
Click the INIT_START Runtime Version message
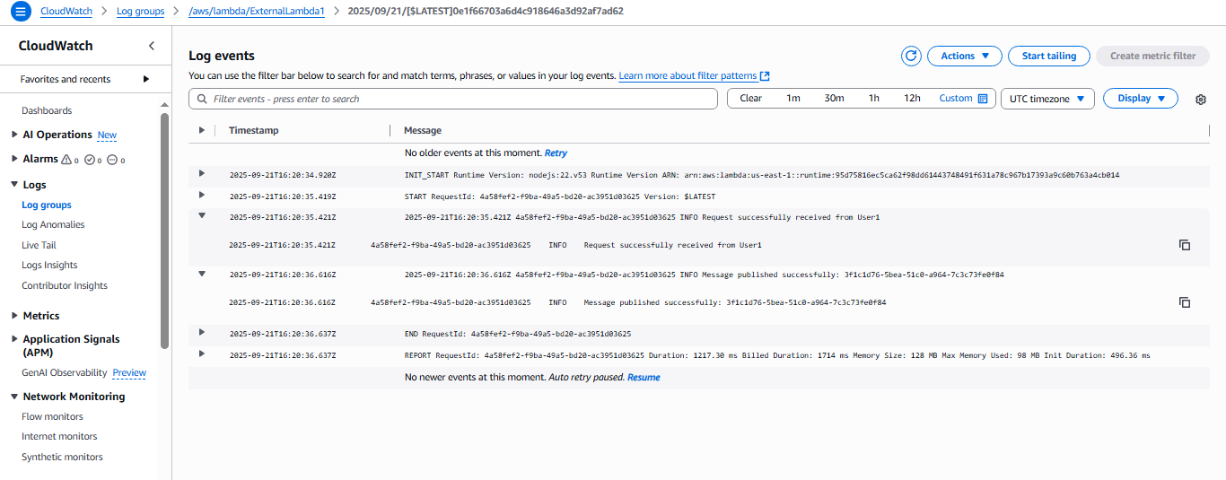pos(762,176)
